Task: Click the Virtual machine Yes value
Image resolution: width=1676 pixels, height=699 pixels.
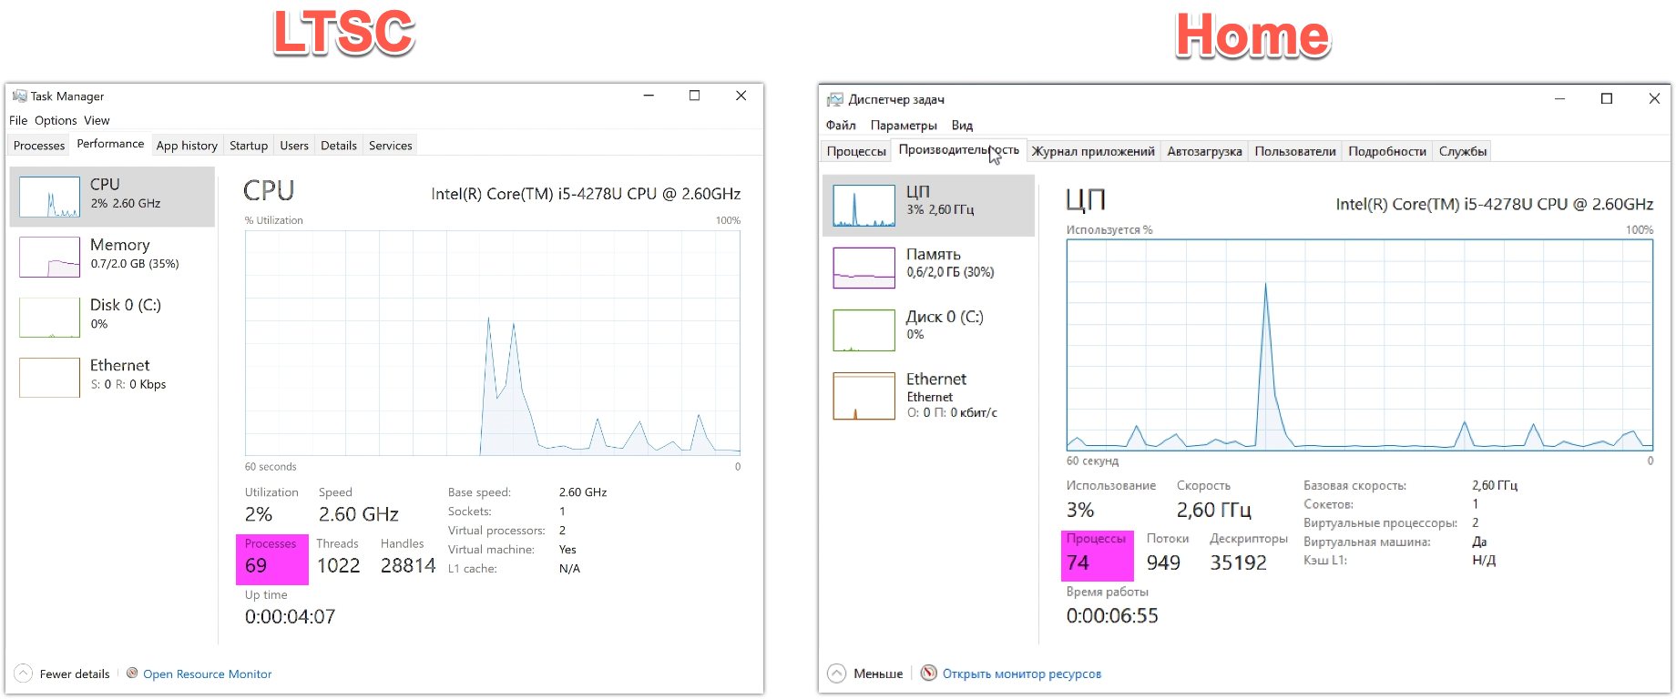Action: click(x=567, y=550)
